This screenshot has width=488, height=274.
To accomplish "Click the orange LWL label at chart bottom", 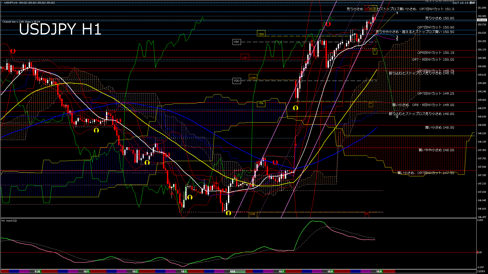I will 252,214.
